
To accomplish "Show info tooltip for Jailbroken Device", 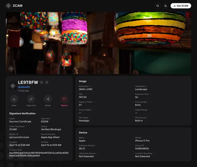I will [98, 153].
